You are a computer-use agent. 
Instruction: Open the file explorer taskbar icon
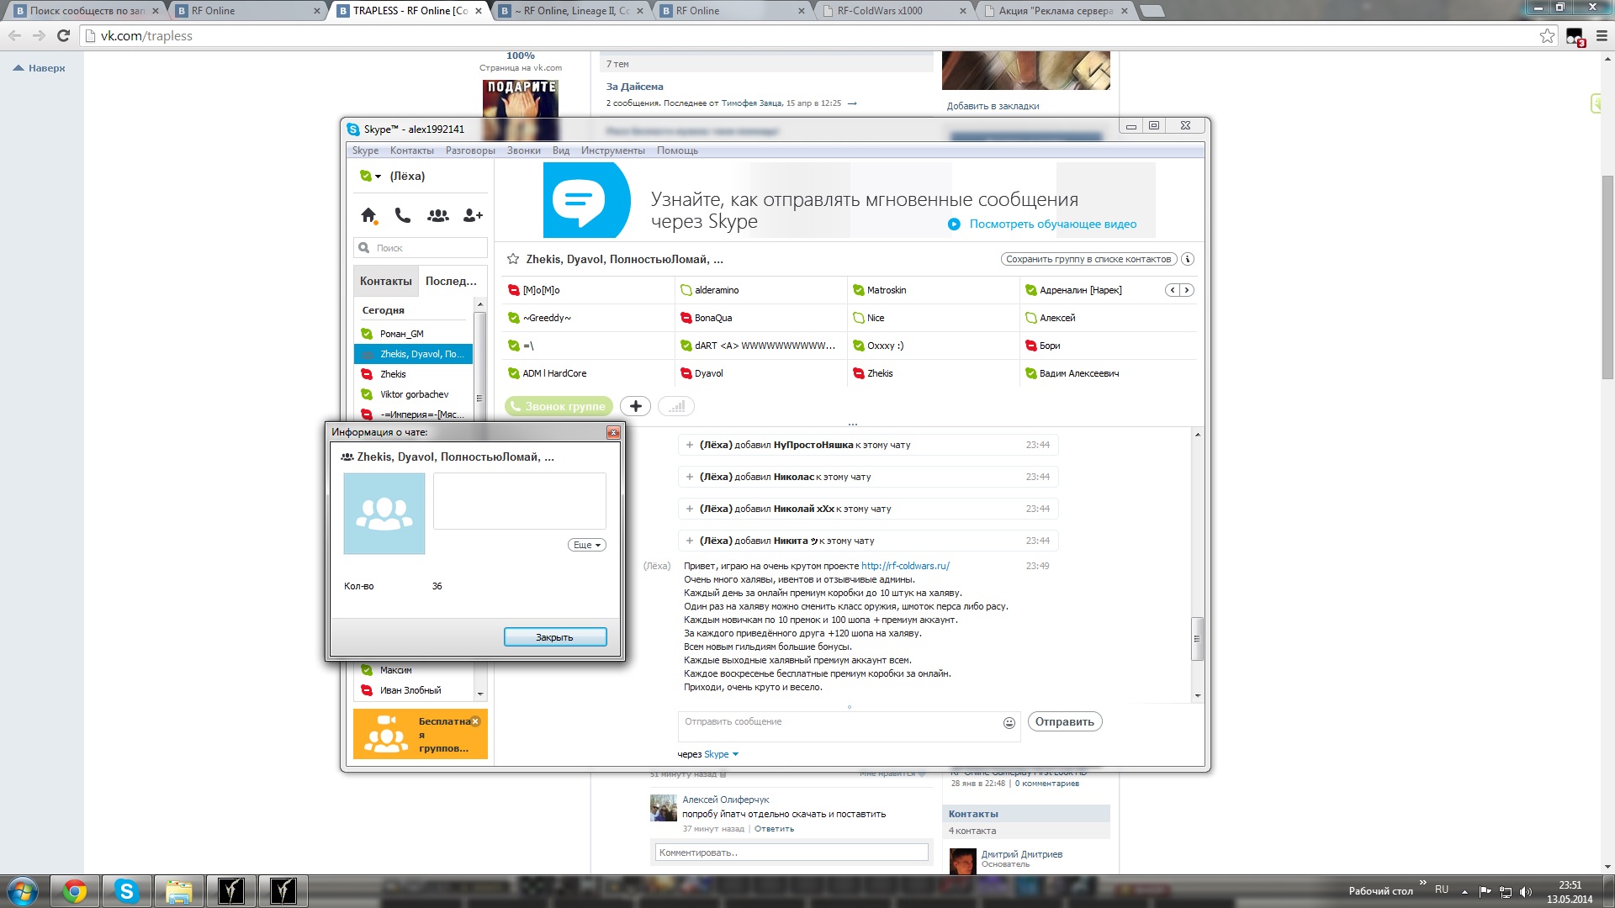tap(178, 891)
